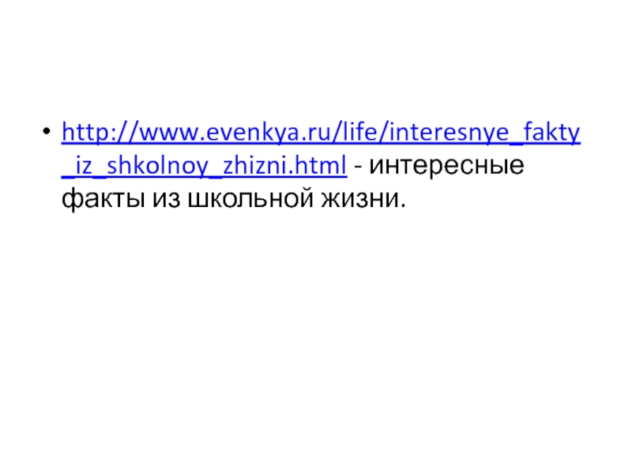Image resolution: width=632 pixels, height=474 pixels.
Task: Click the word "из" in the description
Action: tap(158, 201)
